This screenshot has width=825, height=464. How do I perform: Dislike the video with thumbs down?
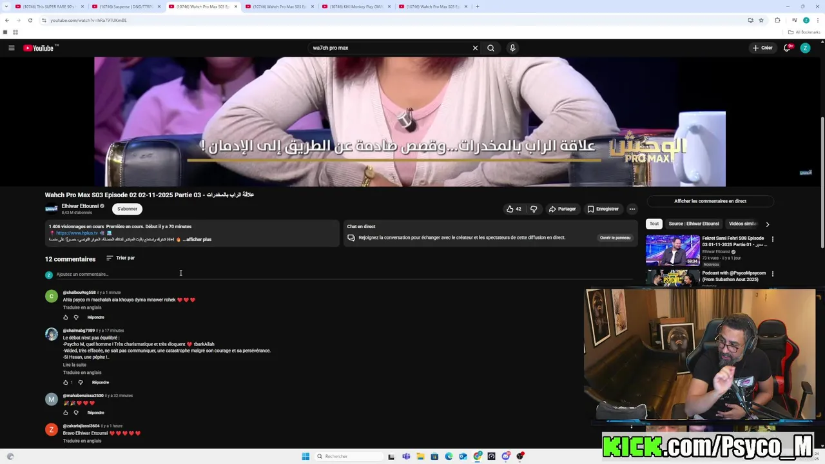tap(534, 209)
